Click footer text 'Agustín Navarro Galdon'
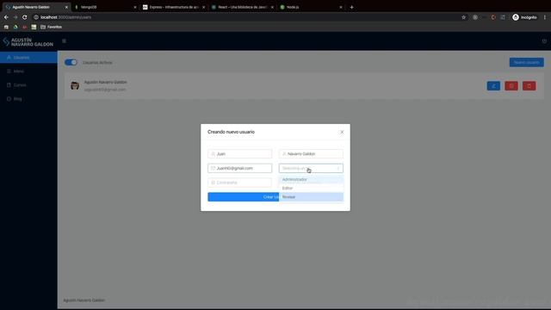Image resolution: width=551 pixels, height=310 pixels. (x=84, y=301)
